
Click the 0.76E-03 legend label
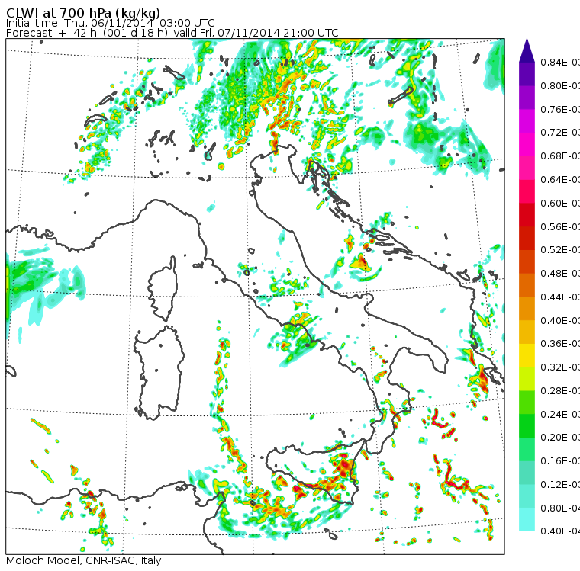[x=560, y=109]
